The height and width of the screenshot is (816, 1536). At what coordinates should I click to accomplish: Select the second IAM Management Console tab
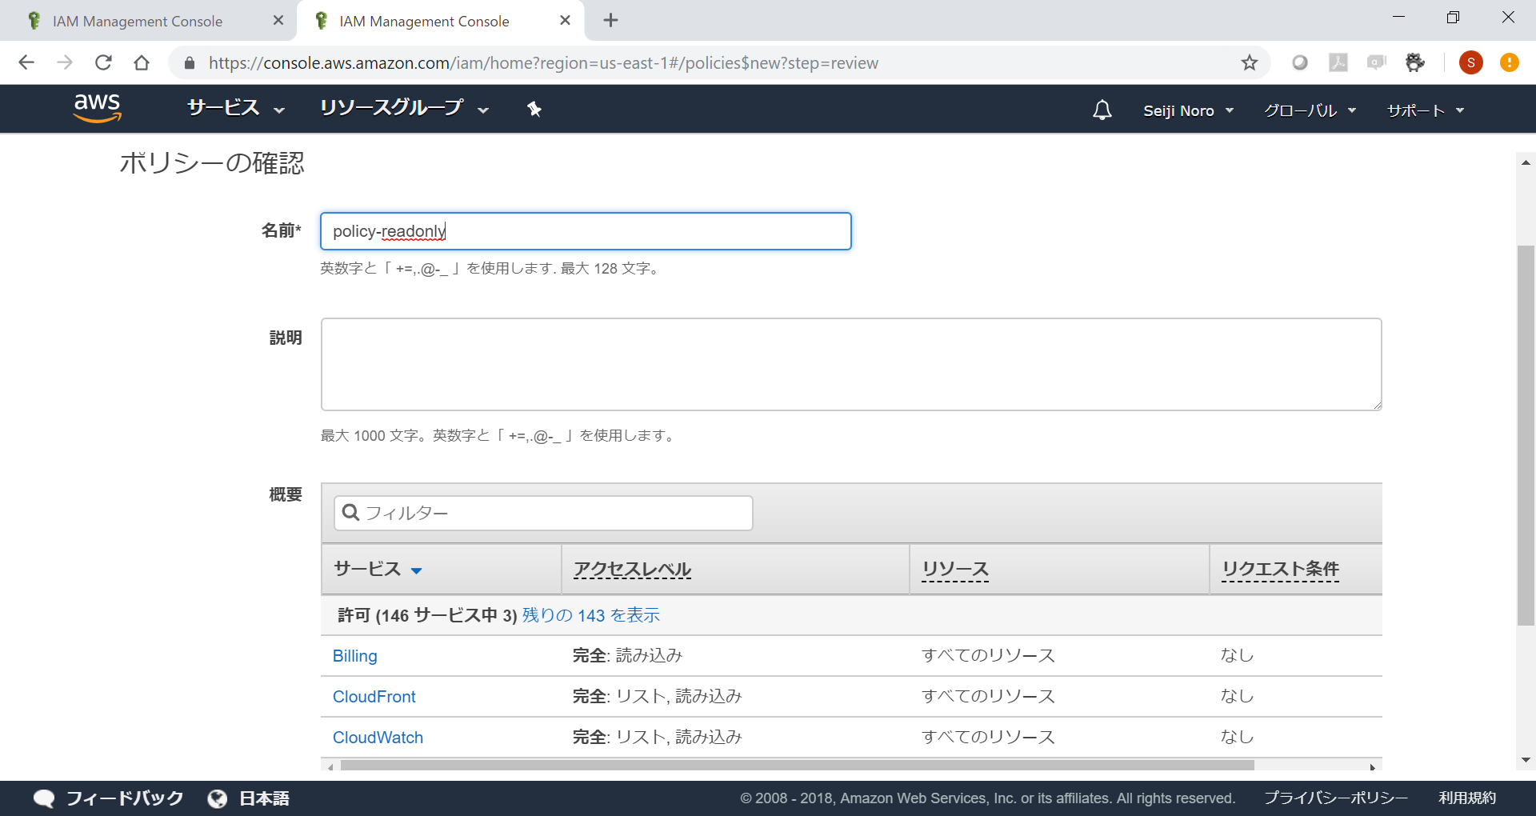point(424,21)
